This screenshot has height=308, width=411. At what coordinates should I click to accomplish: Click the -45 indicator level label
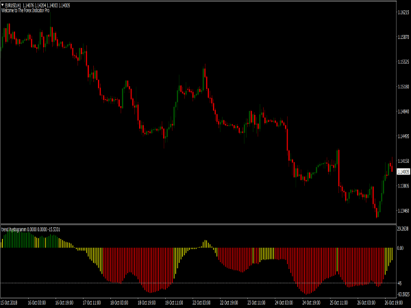tap(399, 283)
